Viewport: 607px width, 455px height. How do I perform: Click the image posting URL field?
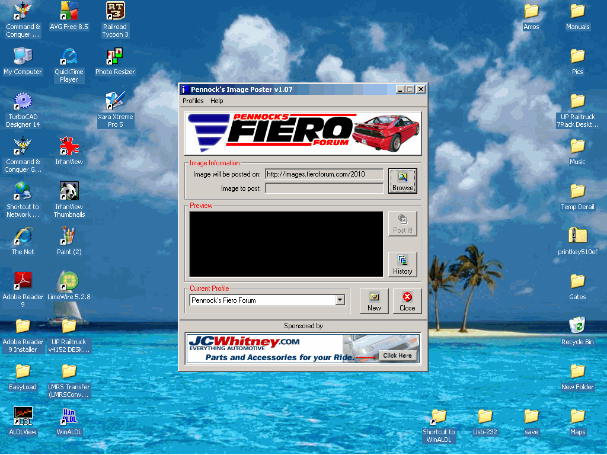[x=324, y=174]
